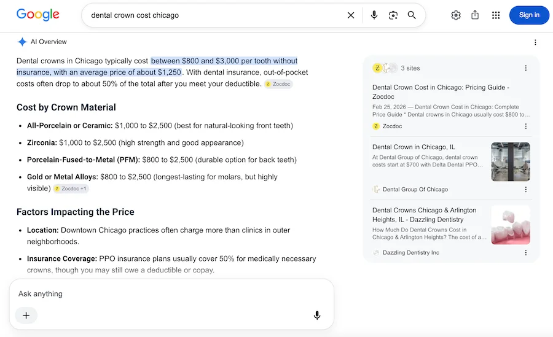Click the Zocdoc +1 citation chip

71,188
